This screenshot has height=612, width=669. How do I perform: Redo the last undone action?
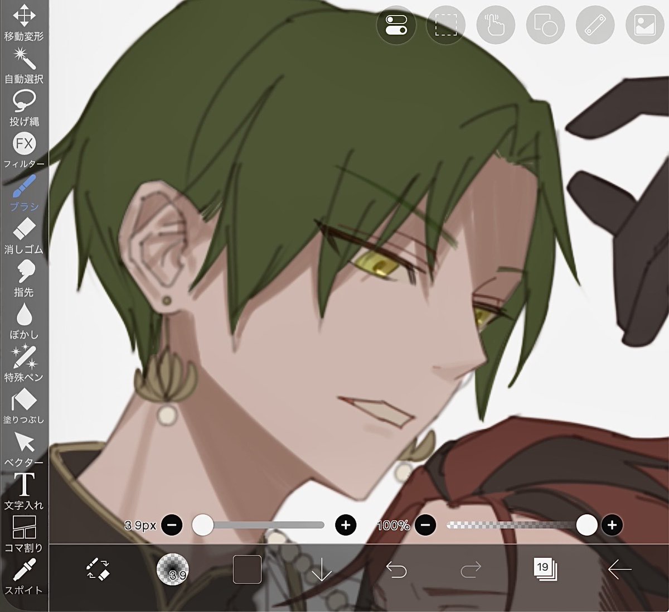point(471,570)
